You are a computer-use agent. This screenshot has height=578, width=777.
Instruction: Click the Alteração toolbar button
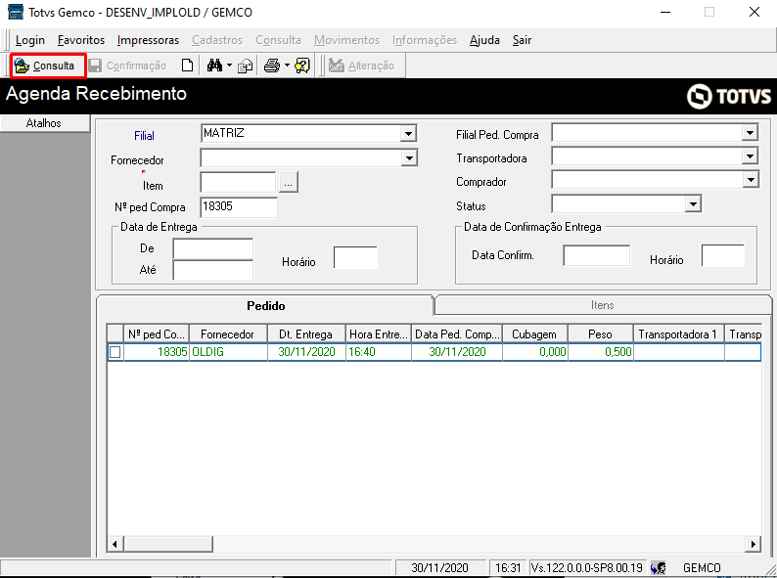click(x=362, y=66)
